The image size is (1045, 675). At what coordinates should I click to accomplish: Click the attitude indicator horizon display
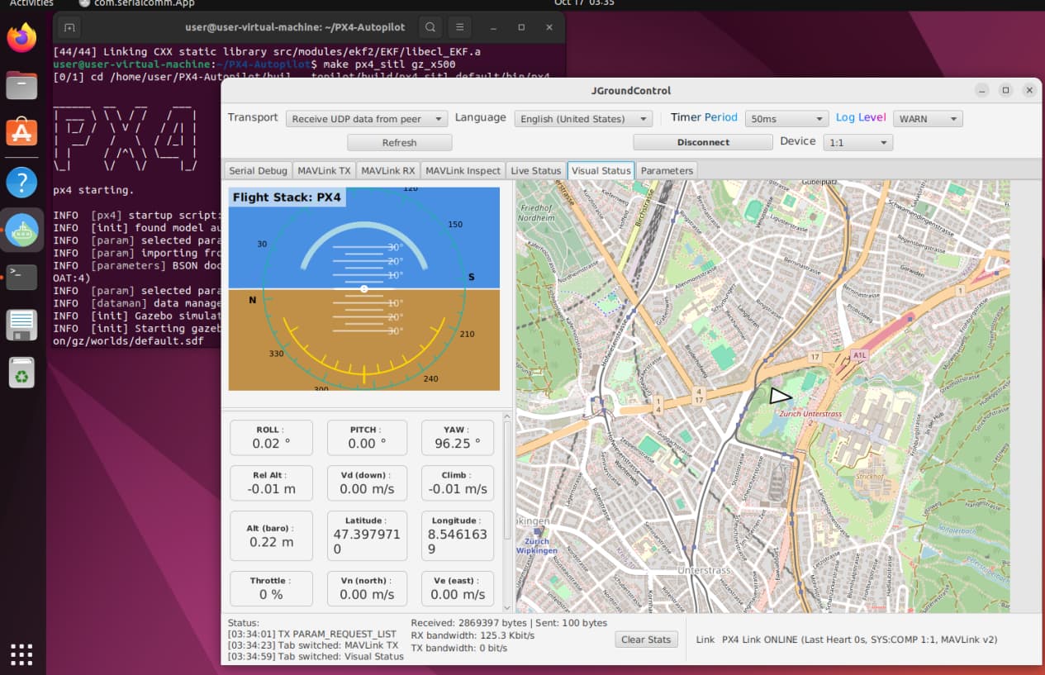(x=363, y=288)
